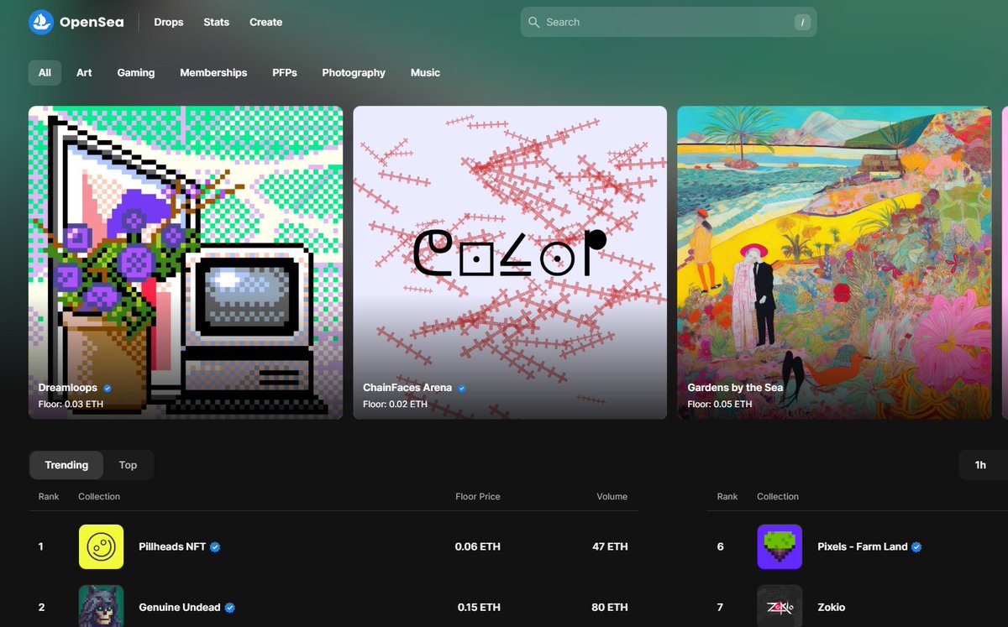Select the Memberships category tab

click(x=213, y=73)
